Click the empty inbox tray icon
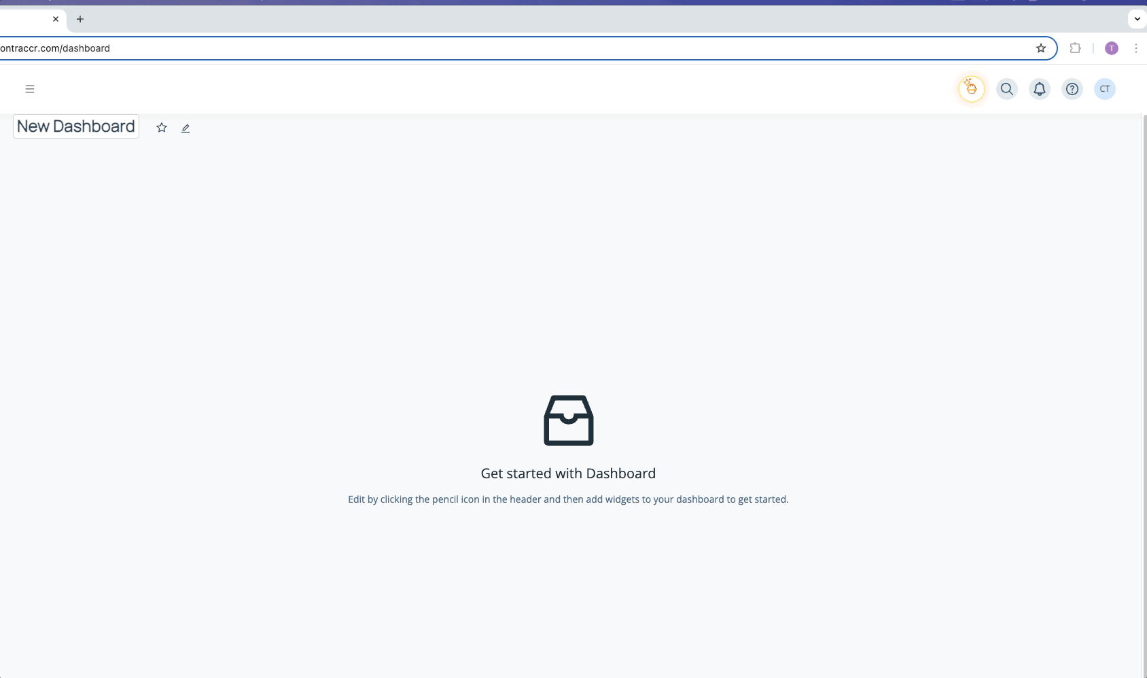The image size is (1147, 678). pyautogui.click(x=569, y=421)
